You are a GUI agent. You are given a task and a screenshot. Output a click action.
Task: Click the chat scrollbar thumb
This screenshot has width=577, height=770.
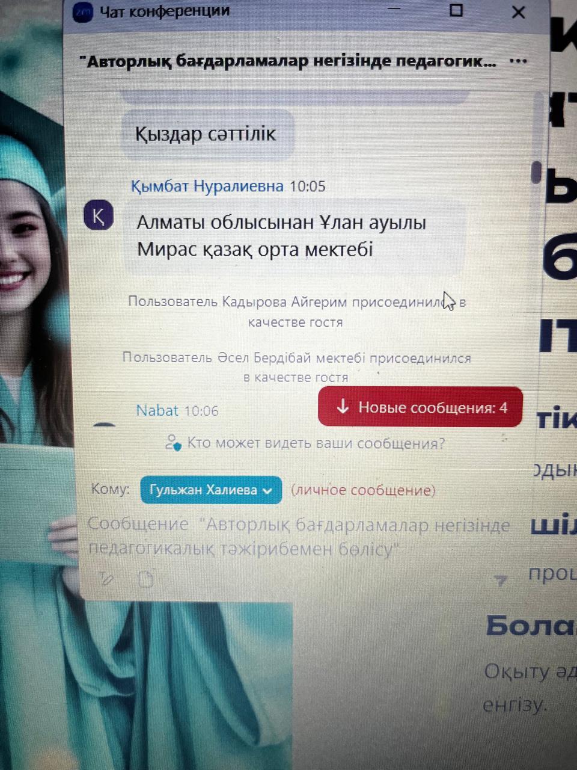536,172
